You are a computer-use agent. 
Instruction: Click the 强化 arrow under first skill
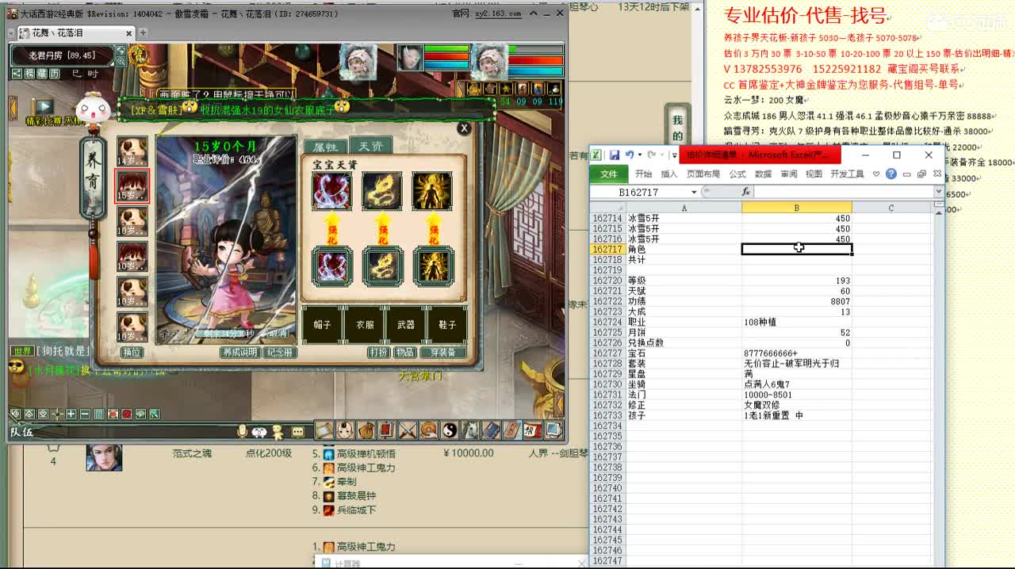coord(331,229)
